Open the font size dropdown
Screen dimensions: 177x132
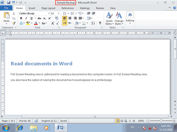pyautogui.click(x=58, y=13)
